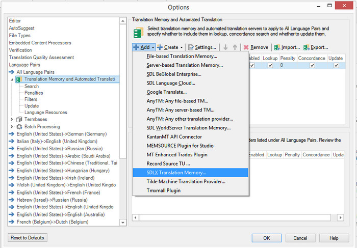Click the Export toolbar button
357x248 pixels.
pos(316,47)
